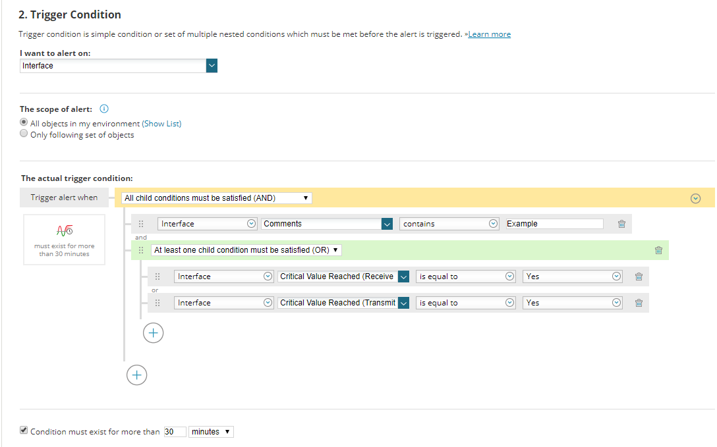Open is equal to dropdown in Receive row
The width and height of the screenshot is (717, 447).
[465, 276]
